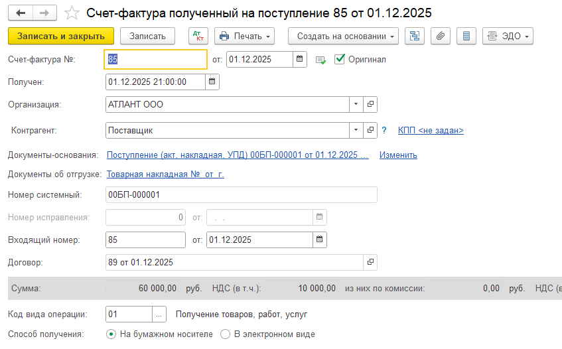562x349 pixels.
Task: Add document to favorites via star icon
Action: (72, 13)
